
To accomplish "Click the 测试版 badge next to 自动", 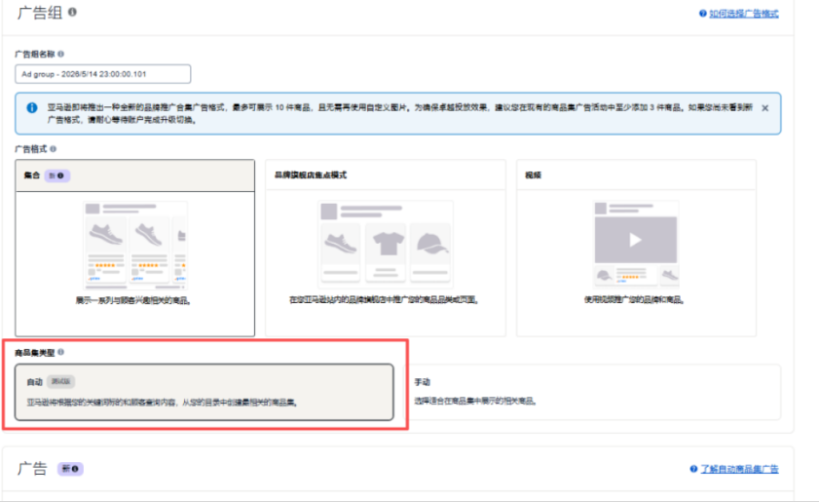I will click(61, 382).
